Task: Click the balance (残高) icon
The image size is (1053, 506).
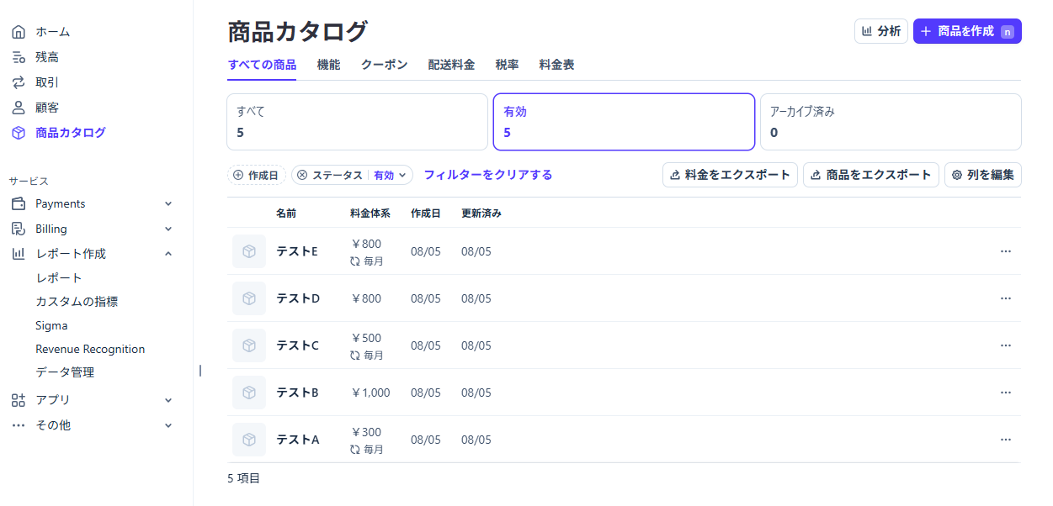Action: (x=18, y=57)
